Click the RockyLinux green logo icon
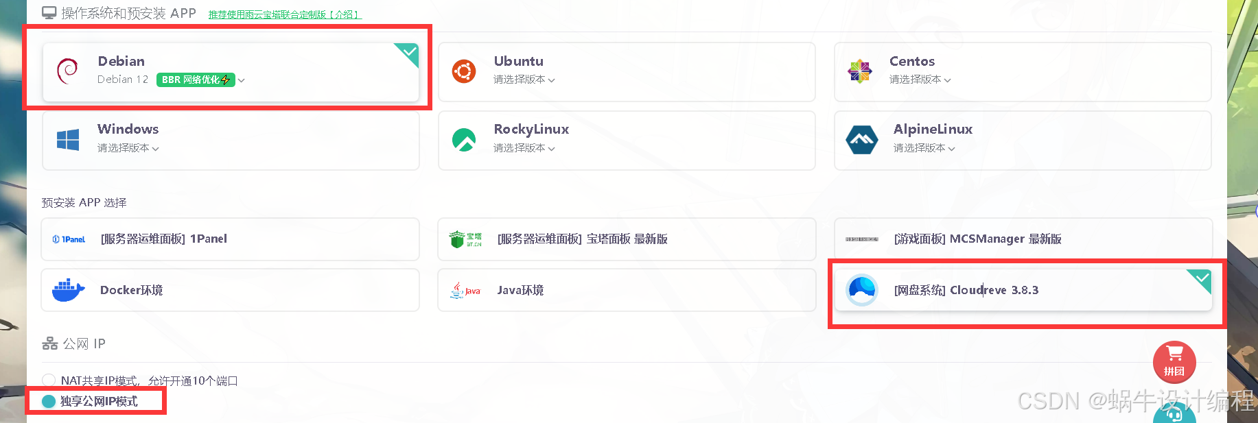Image resolution: width=1258 pixels, height=423 pixels. 464,140
